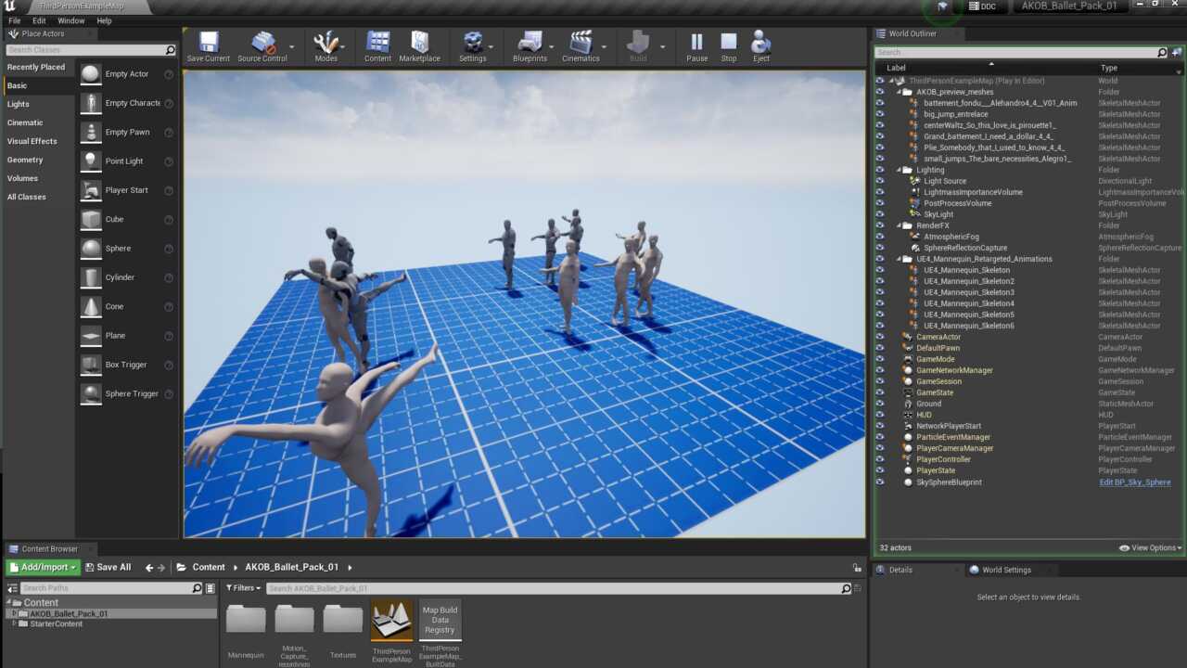Open the Cinematics dropdown arrow
1187x668 pixels.
pos(604,46)
